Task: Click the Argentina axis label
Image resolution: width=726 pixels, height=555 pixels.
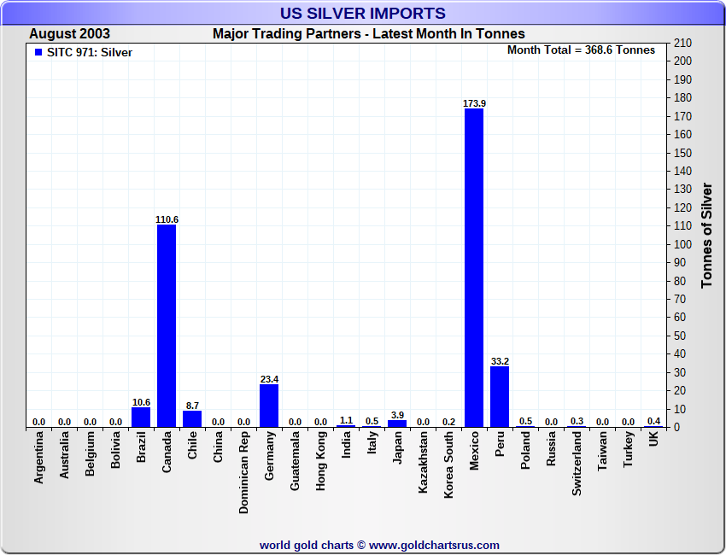Action: pyautogui.click(x=38, y=458)
